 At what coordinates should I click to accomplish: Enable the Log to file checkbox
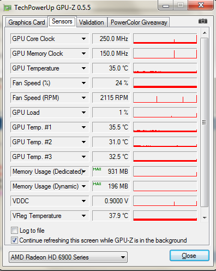pos(14,231)
